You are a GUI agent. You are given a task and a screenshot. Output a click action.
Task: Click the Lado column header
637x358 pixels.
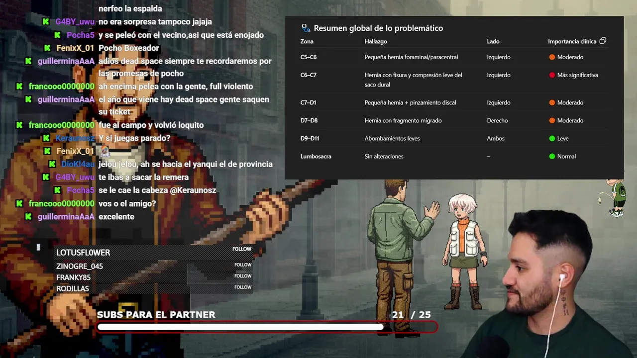point(493,41)
